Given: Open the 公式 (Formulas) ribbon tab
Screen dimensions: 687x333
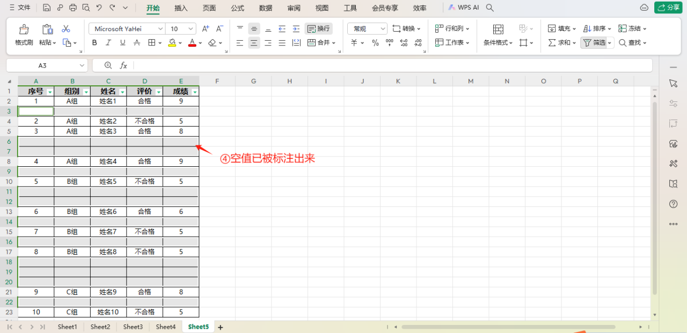Looking at the screenshot, I should coord(237,8).
